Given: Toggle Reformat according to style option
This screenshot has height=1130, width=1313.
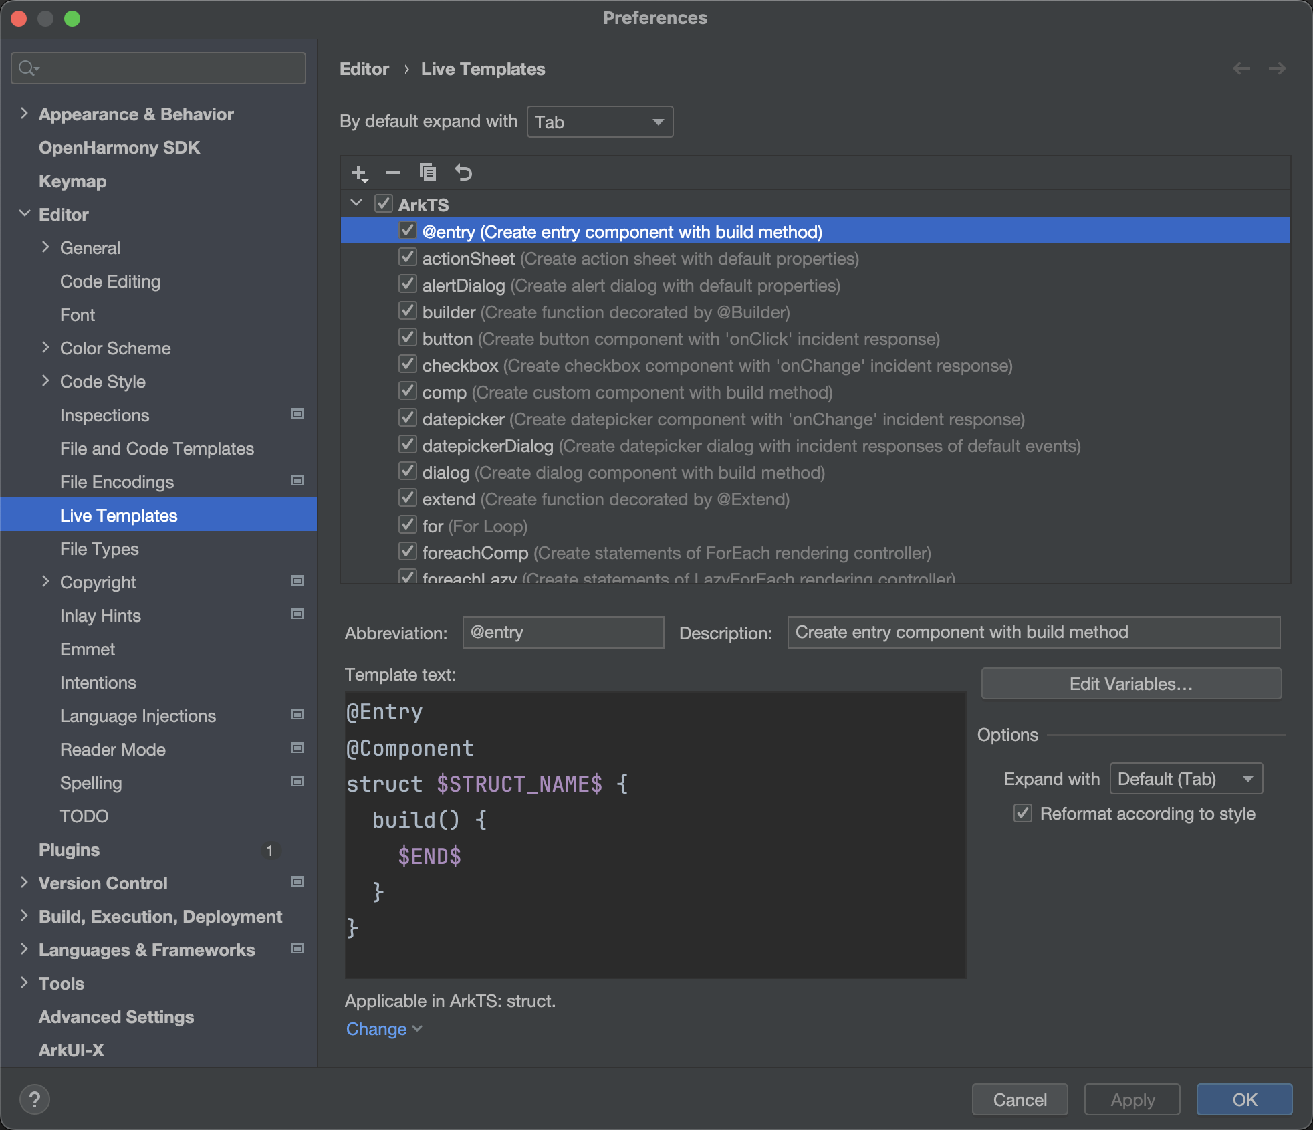Looking at the screenshot, I should (x=1023, y=814).
